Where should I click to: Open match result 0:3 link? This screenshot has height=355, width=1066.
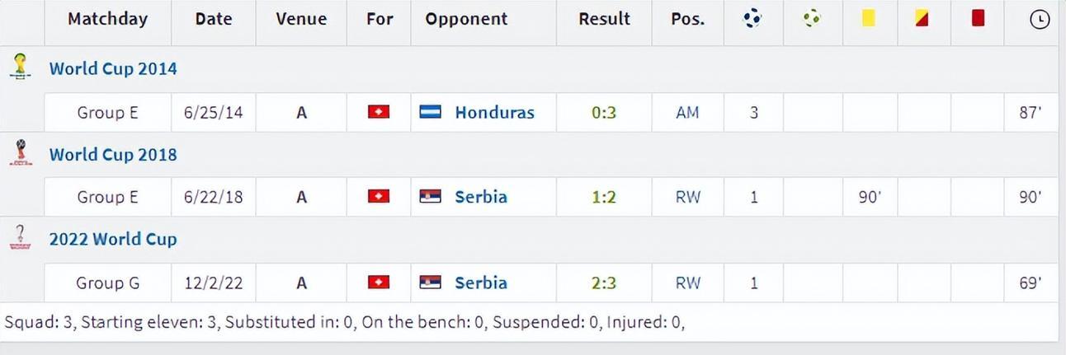604,113
